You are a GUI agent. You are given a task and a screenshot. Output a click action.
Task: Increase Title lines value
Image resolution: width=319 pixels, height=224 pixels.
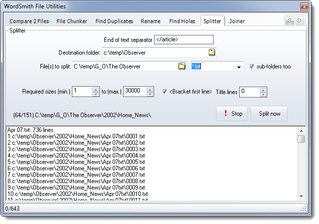tap(263, 89)
